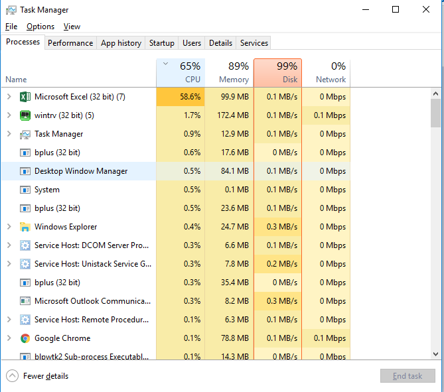Click the Microsoft Excel process icon
The height and width of the screenshot is (392, 444).
25,97
